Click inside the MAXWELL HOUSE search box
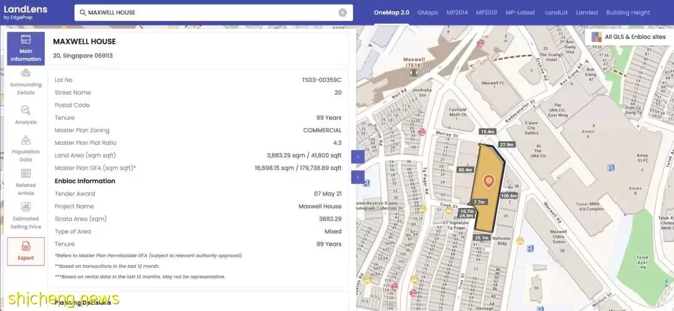 pyautogui.click(x=213, y=12)
